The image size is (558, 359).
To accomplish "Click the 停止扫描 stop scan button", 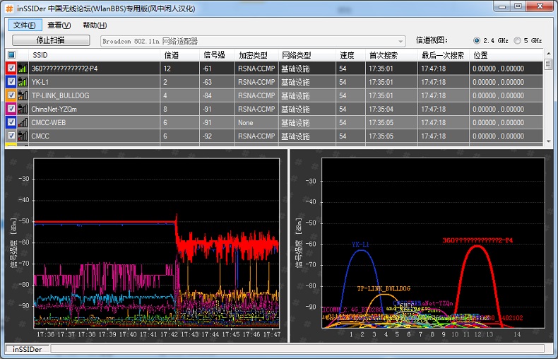I will point(51,40).
